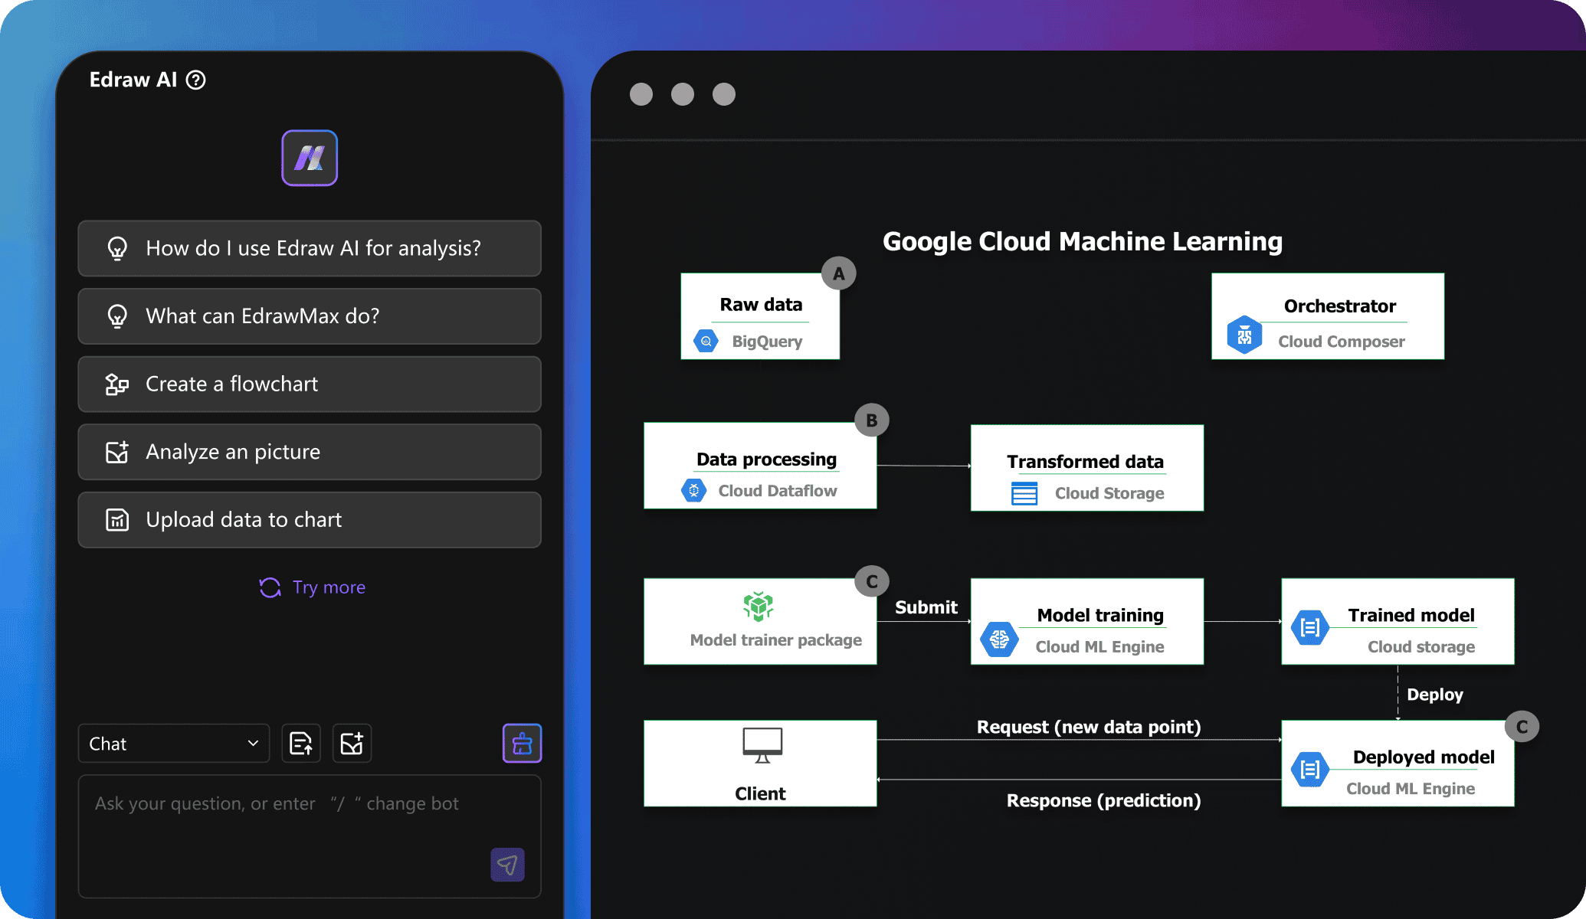Click the 'What can EdrawMax do?' suggestion
The height and width of the screenshot is (919, 1586).
(310, 316)
